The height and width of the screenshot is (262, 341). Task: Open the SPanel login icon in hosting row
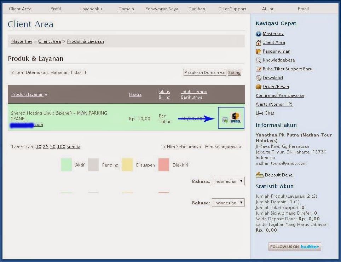(235, 118)
